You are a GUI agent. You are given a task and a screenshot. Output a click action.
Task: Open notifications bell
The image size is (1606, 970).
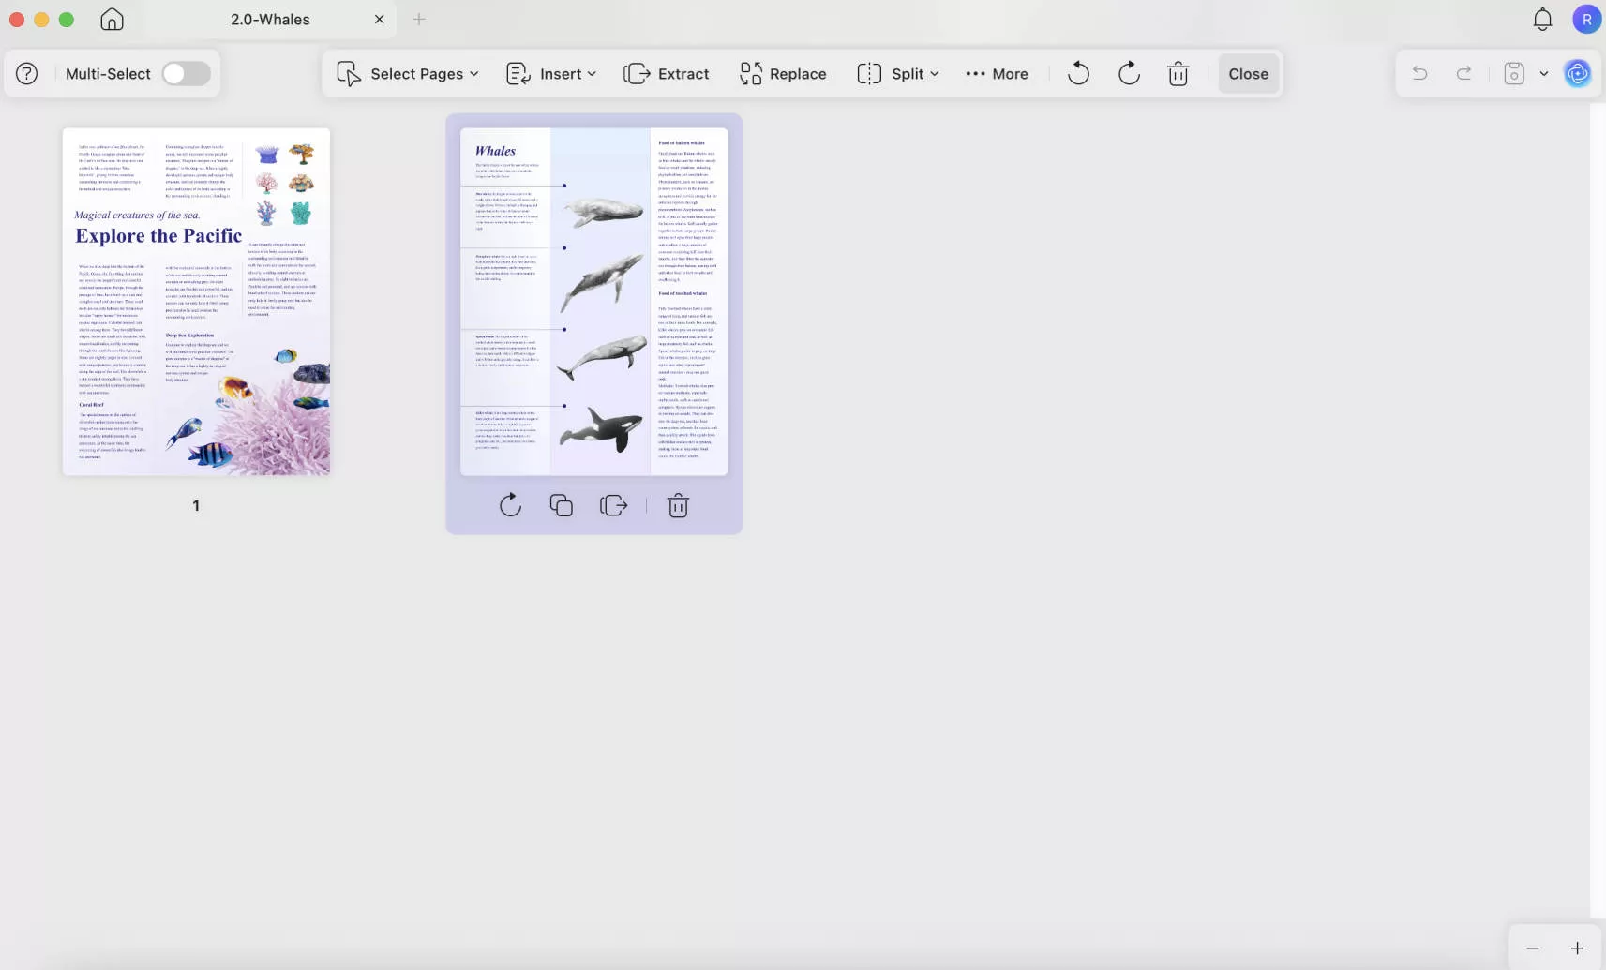[1541, 19]
